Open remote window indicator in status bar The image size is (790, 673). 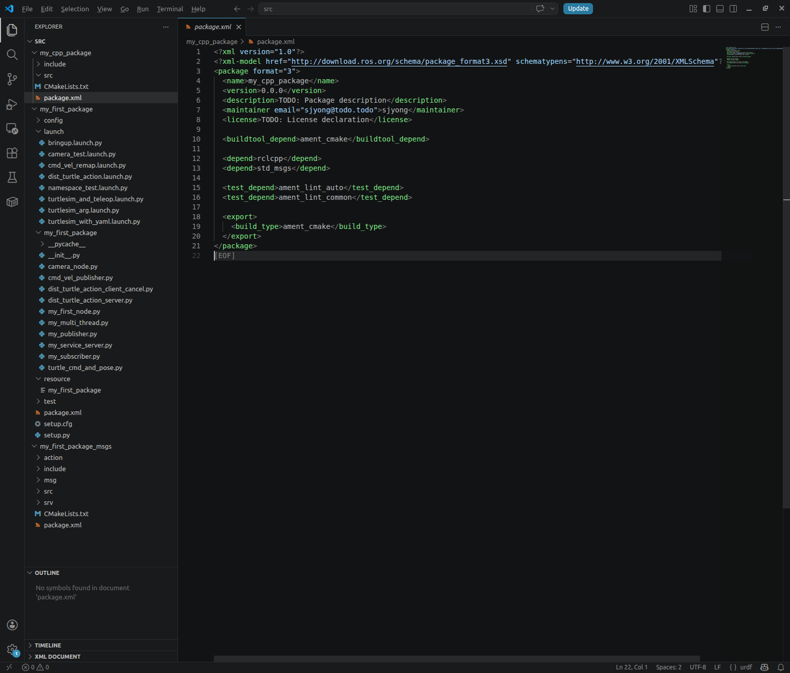[9, 667]
